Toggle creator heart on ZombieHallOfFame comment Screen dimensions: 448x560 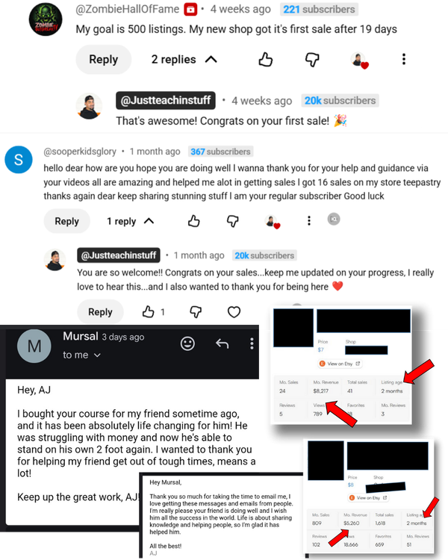click(x=359, y=60)
